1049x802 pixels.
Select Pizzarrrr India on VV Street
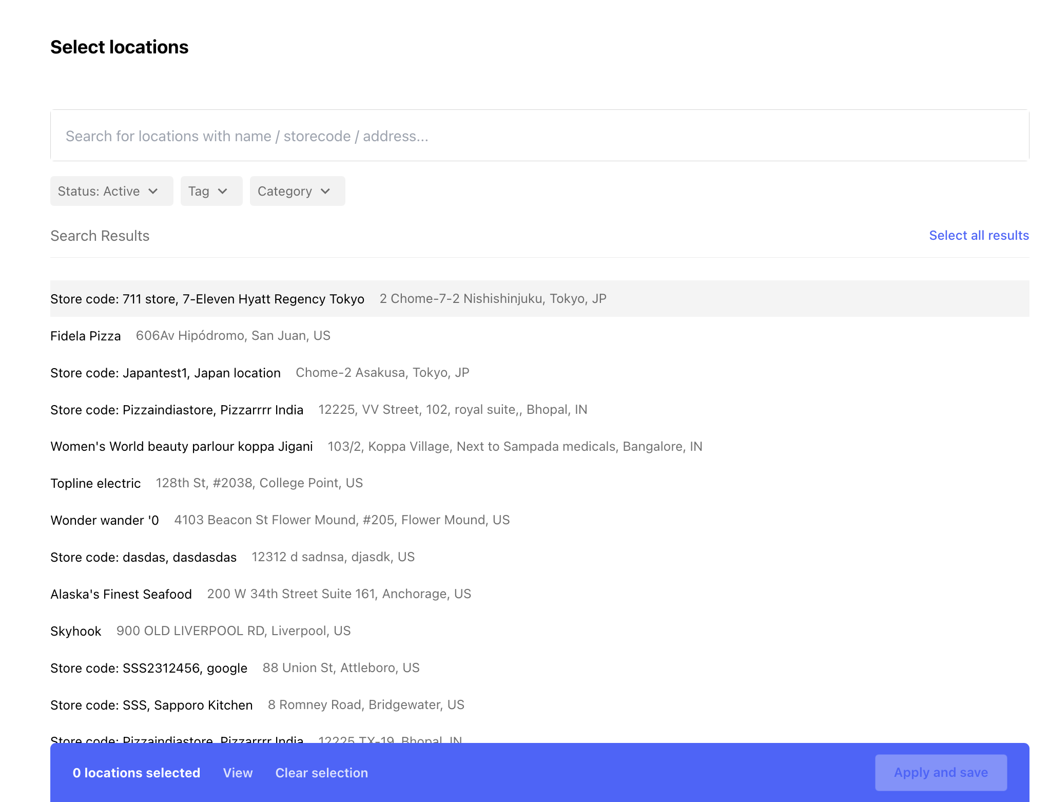[x=539, y=410]
